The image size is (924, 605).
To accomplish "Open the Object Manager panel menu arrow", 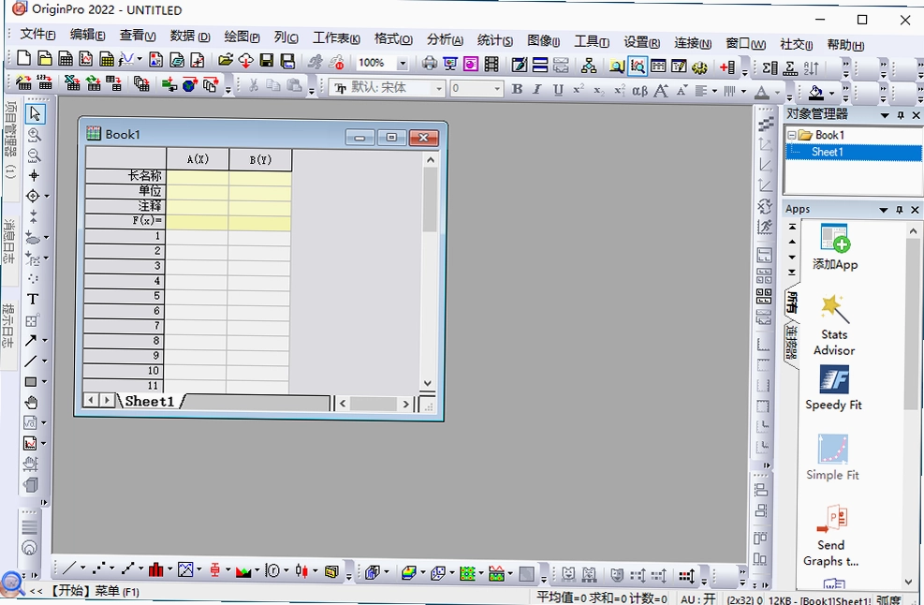I will [885, 115].
